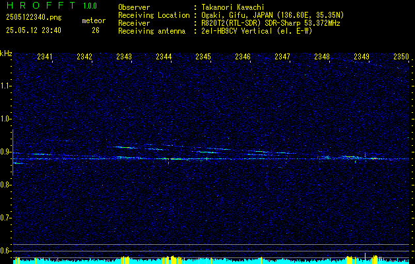
Task: Click time marker 2345
Action: pos(203,56)
